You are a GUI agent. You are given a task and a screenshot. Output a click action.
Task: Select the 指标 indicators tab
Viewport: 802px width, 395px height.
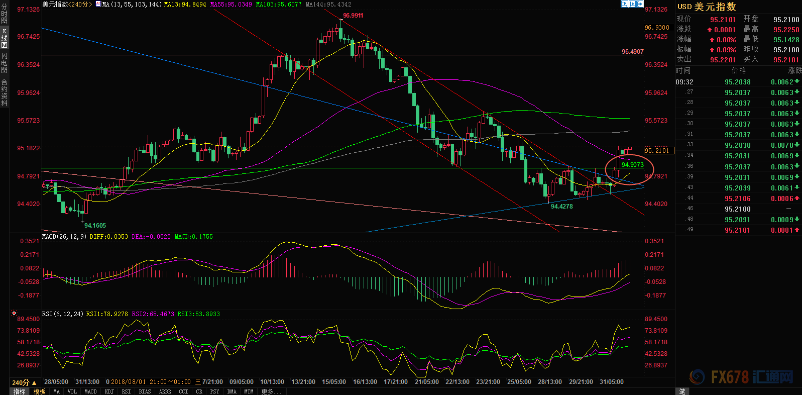click(19, 391)
